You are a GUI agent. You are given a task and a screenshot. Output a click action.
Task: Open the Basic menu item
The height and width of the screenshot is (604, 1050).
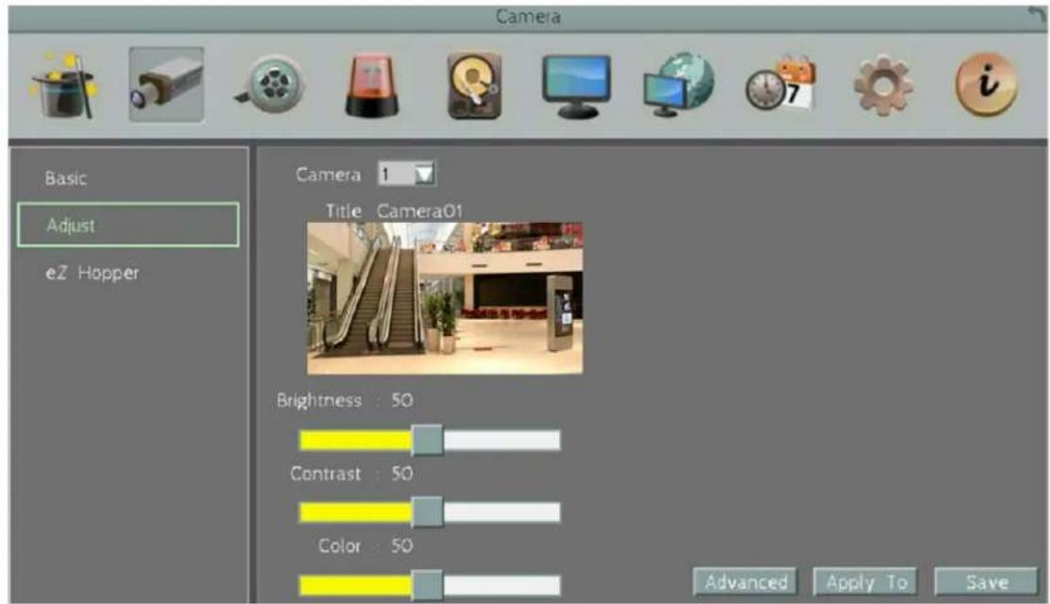[x=66, y=178]
